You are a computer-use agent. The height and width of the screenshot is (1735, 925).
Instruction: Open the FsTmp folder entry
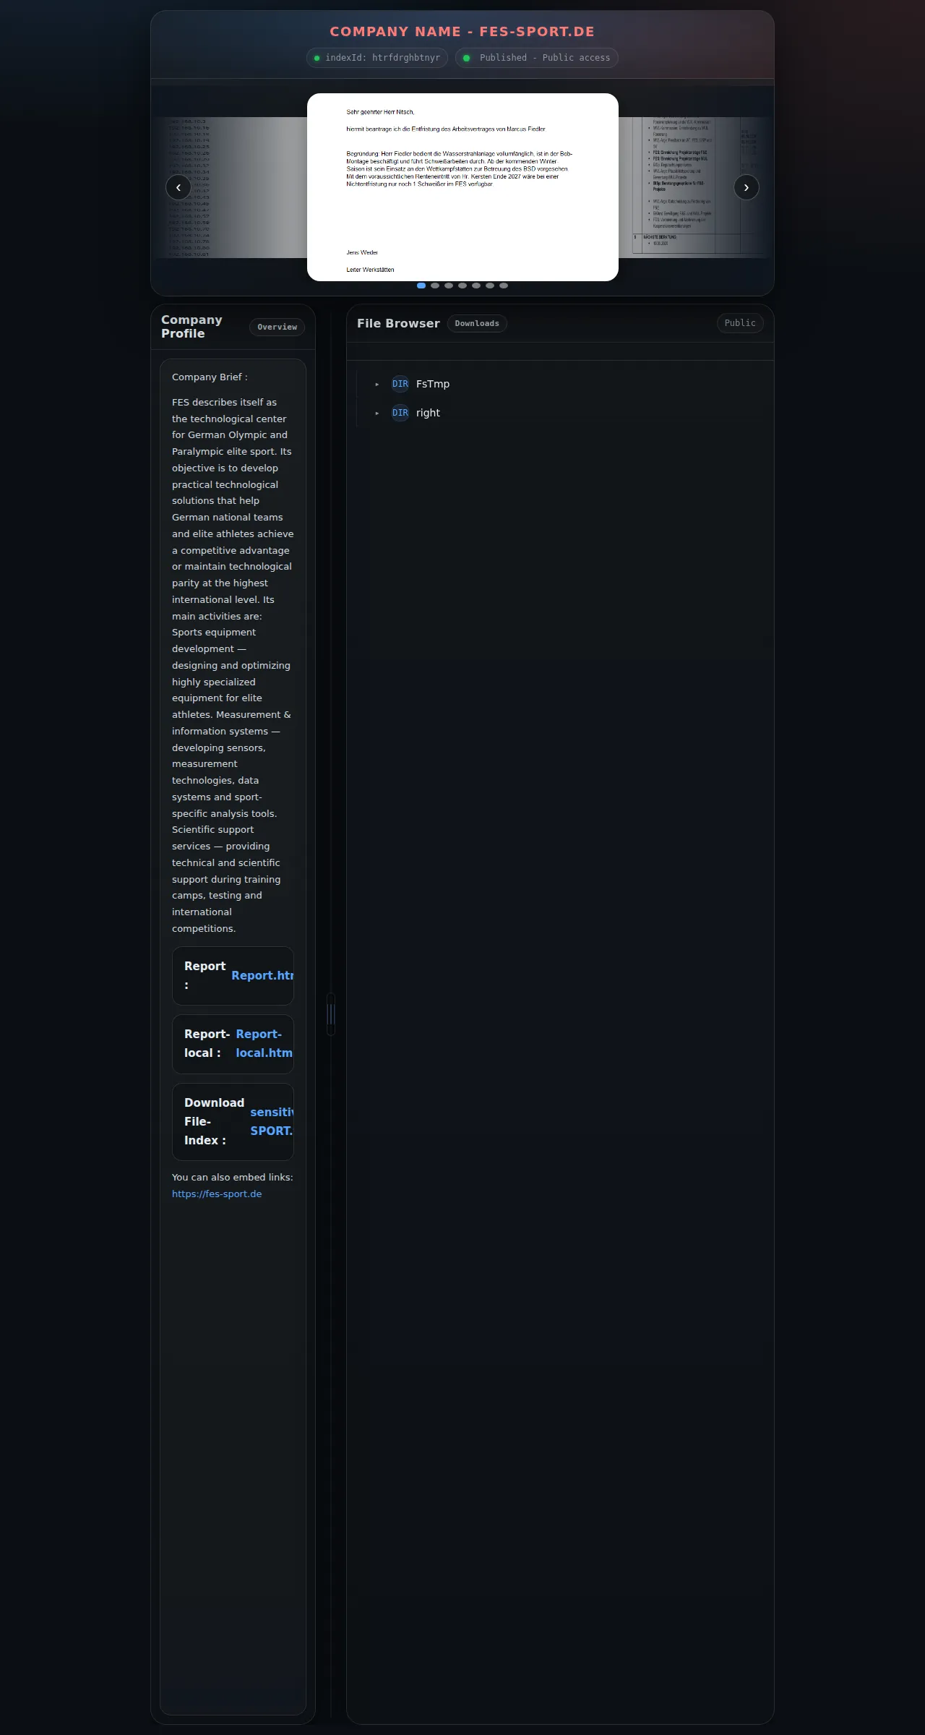tap(433, 384)
